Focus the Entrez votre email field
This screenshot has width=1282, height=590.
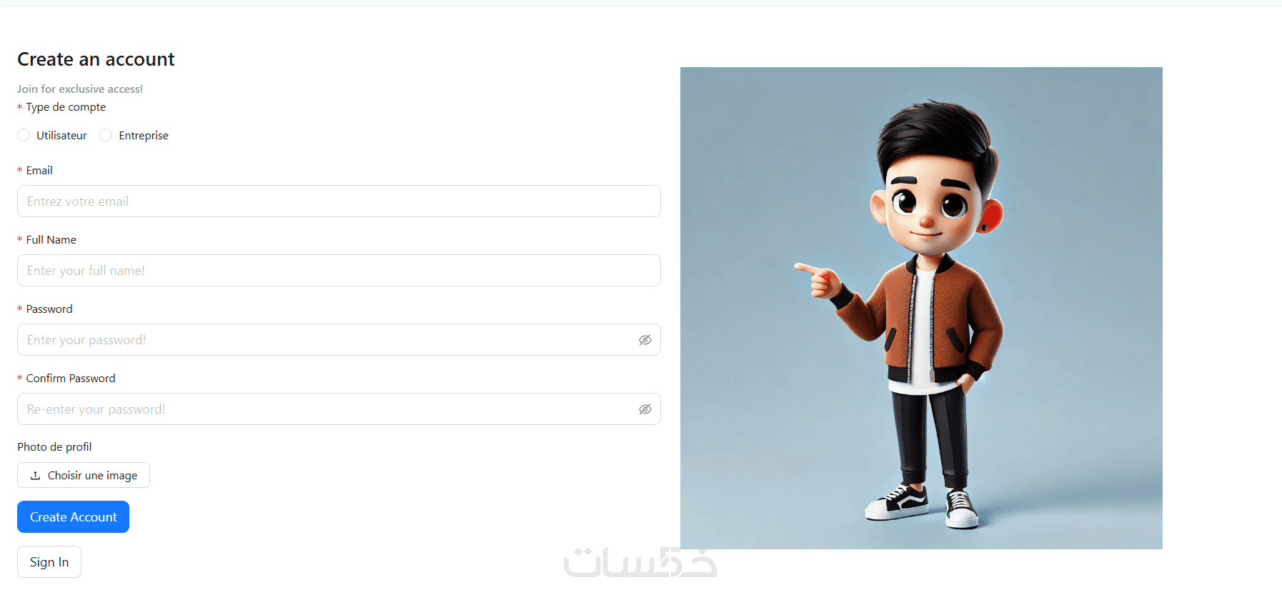(339, 201)
